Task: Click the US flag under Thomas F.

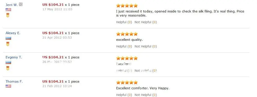Action: pos(8,86)
